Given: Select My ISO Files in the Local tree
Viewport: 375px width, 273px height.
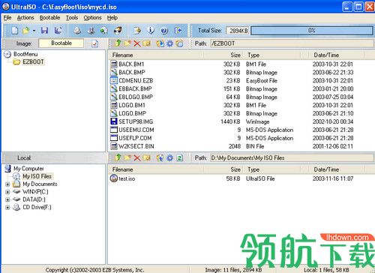Looking at the screenshot, I should [37, 176].
